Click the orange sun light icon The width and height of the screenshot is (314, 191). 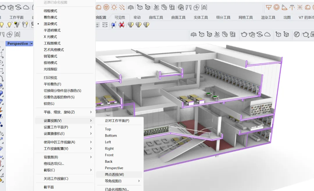click(x=114, y=7)
